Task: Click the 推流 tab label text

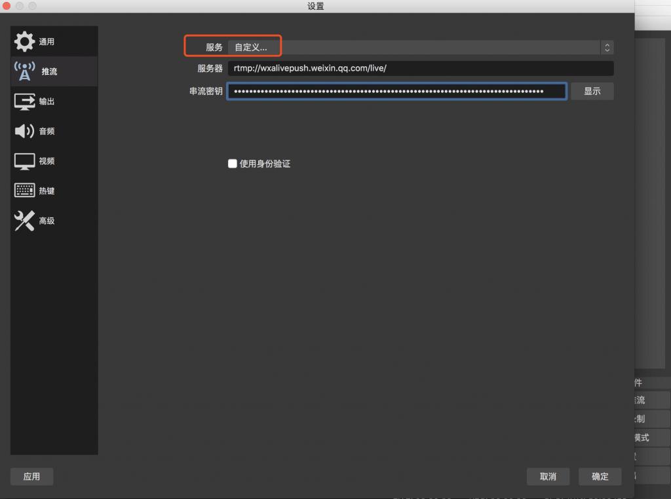Action: point(49,71)
